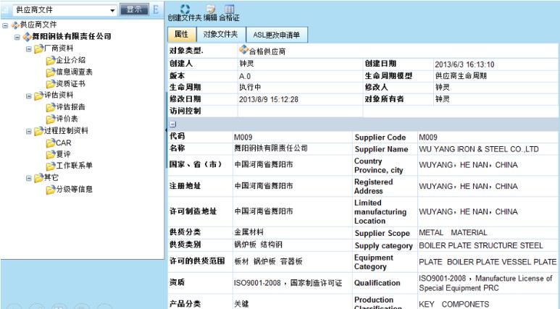Click the 信息调查表 folder icon
Image resolution: width=560 pixels, height=309 pixels.
pos(51,72)
